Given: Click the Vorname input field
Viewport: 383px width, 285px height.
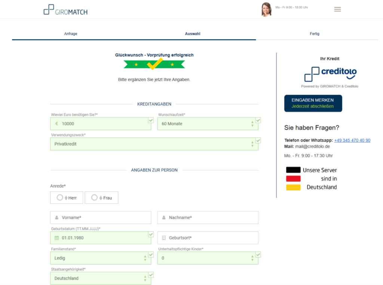Looking at the screenshot, I should (x=100, y=217).
